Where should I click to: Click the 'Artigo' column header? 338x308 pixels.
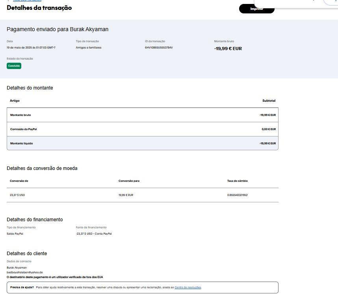pos(15,101)
